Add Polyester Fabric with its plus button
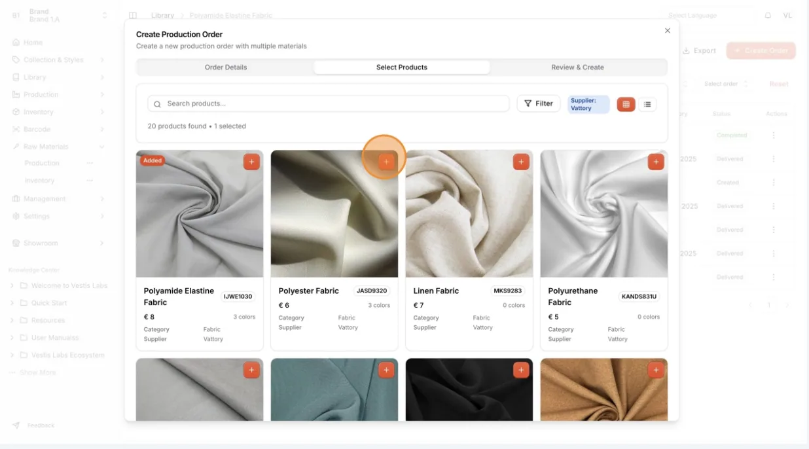Viewport: 809px width, 449px height. [386, 162]
